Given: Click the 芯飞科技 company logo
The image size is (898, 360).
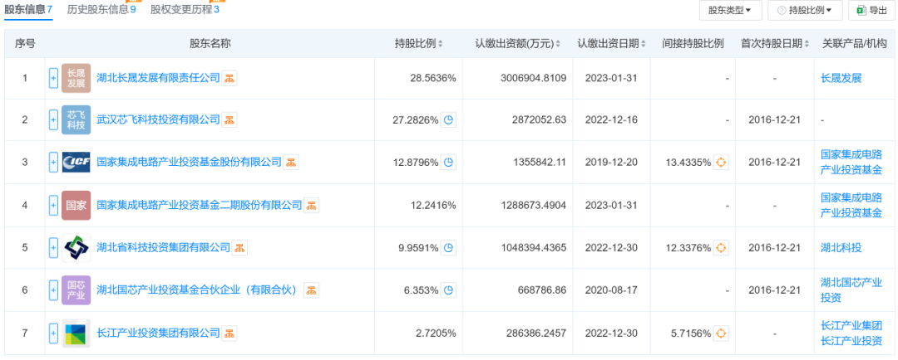Looking at the screenshot, I should click(x=76, y=120).
